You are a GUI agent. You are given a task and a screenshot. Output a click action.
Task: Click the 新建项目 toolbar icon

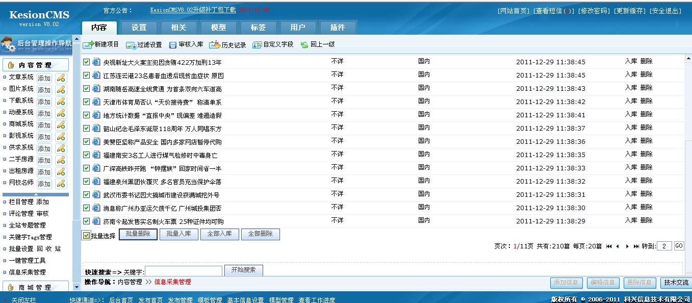88,45
